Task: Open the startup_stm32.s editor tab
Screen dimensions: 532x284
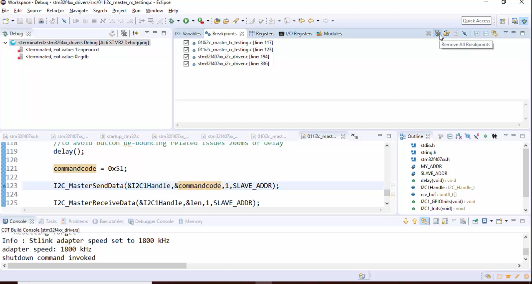Action: pyautogui.click(x=120, y=136)
